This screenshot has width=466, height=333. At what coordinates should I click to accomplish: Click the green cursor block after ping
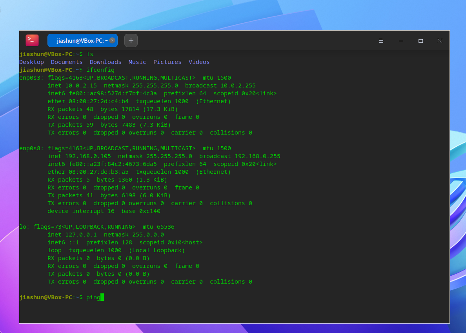click(102, 297)
